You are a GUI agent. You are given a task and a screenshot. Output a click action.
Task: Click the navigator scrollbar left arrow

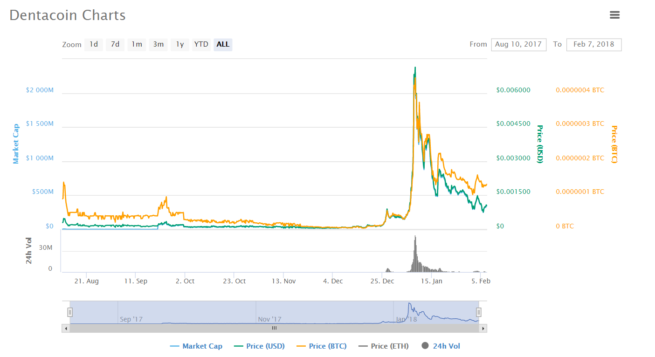tap(66, 328)
